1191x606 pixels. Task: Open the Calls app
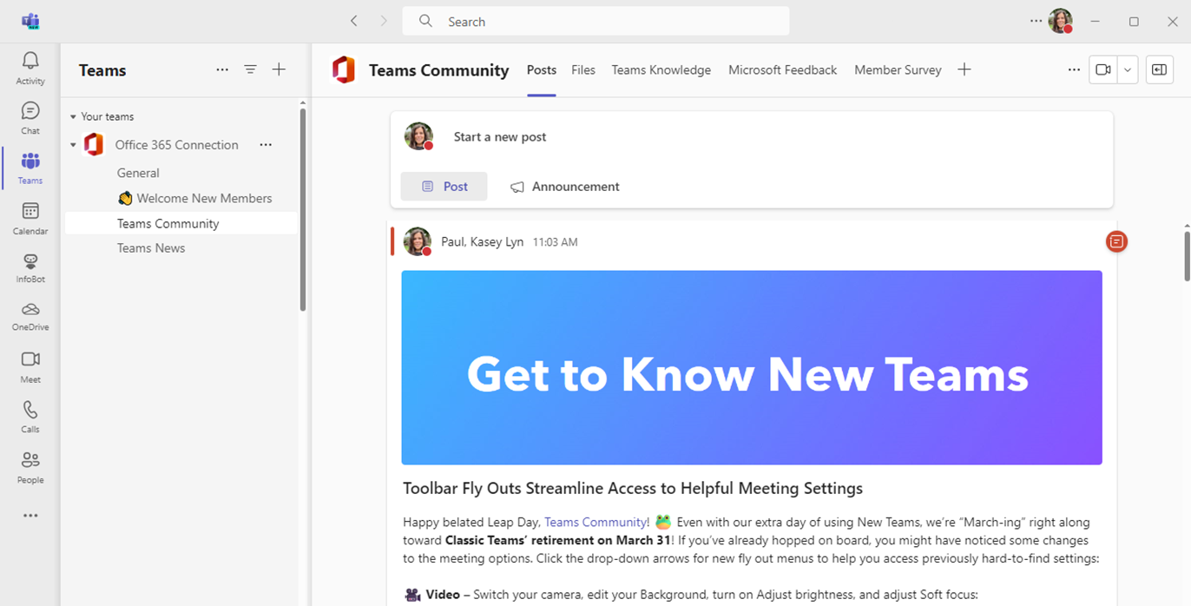coord(30,417)
